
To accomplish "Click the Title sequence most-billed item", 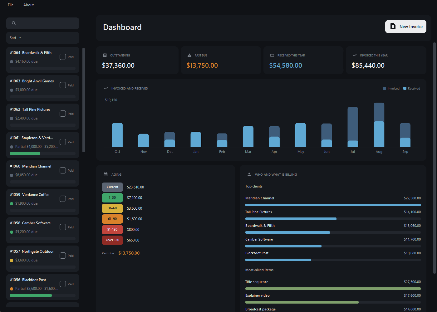I will (x=257, y=282).
